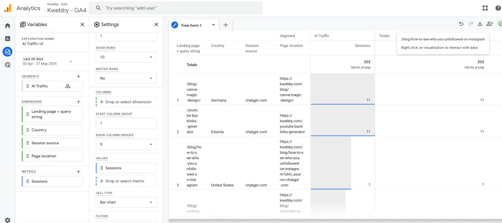Add a new dimension with plus icon
Viewport: 502px width, 223px height.
[78, 102]
